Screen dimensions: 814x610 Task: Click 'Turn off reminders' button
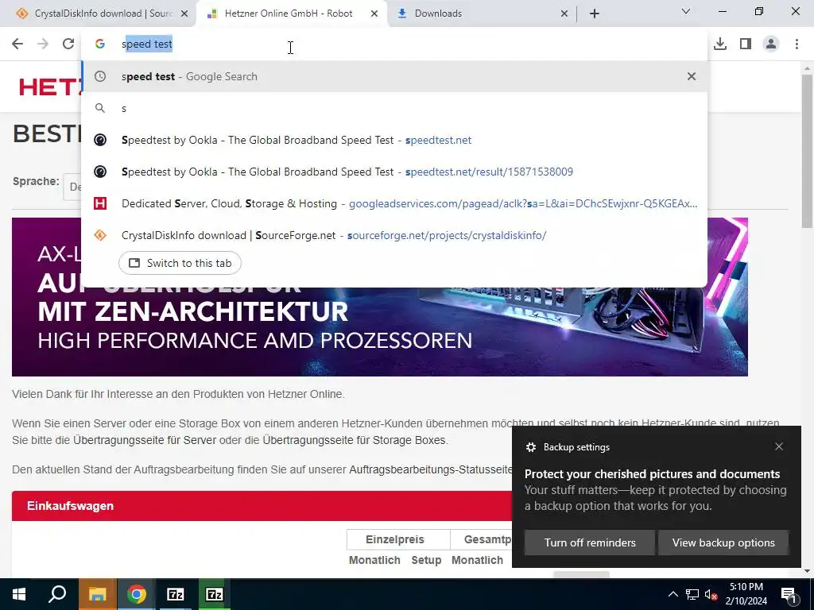[590, 542]
